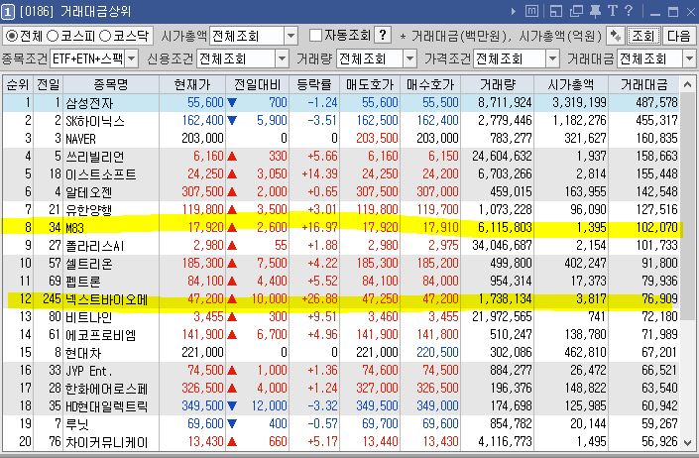Open the 가격조건 dropdown
Image resolution: width=699 pixels, height=458 pixels.
(x=553, y=58)
